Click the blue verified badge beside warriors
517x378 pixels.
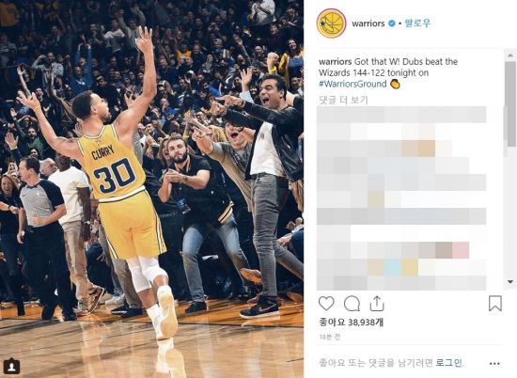coord(391,24)
